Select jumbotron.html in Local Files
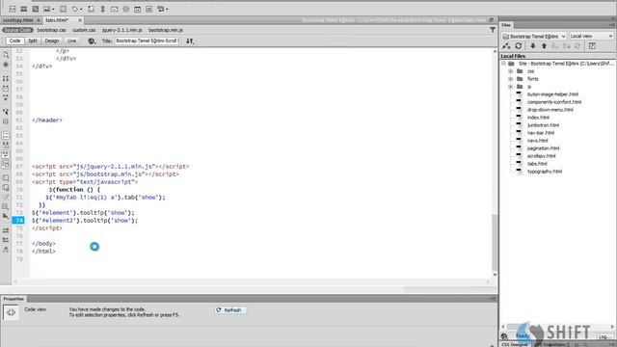617x347 pixels. [543, 125]
